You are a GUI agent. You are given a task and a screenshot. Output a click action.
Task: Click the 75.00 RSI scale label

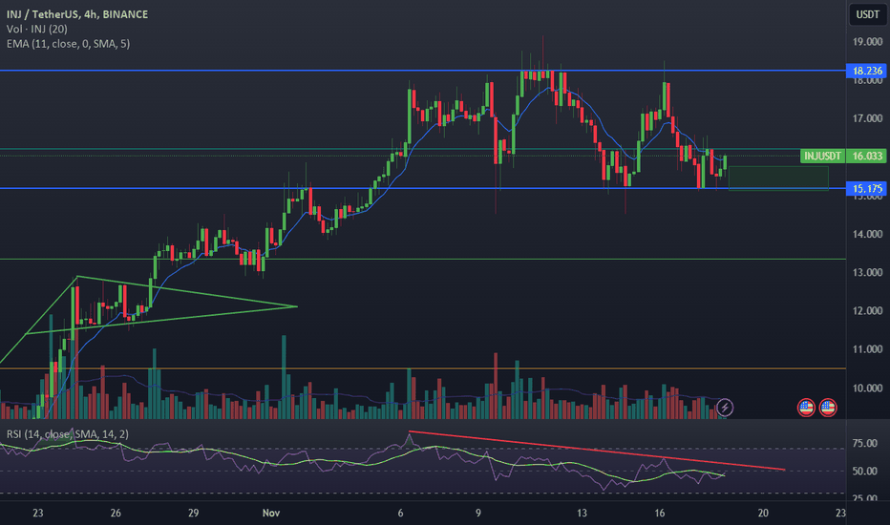[x=865, y=443]
